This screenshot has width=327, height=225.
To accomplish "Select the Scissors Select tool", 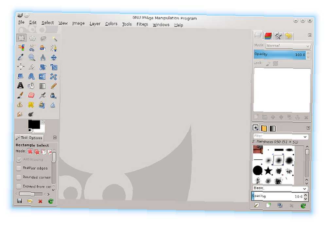I will (32, 48).
